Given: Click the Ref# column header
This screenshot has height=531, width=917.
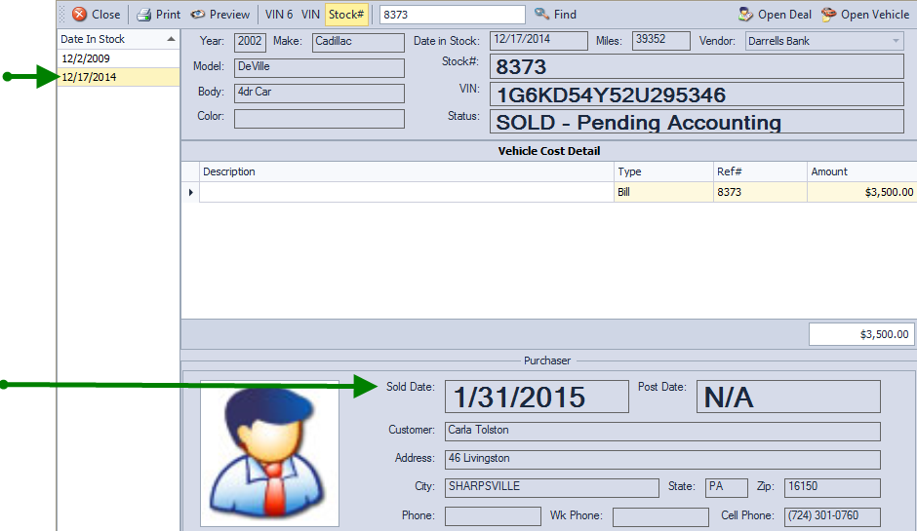Looking at the screenshot, I should pos(760,171).
